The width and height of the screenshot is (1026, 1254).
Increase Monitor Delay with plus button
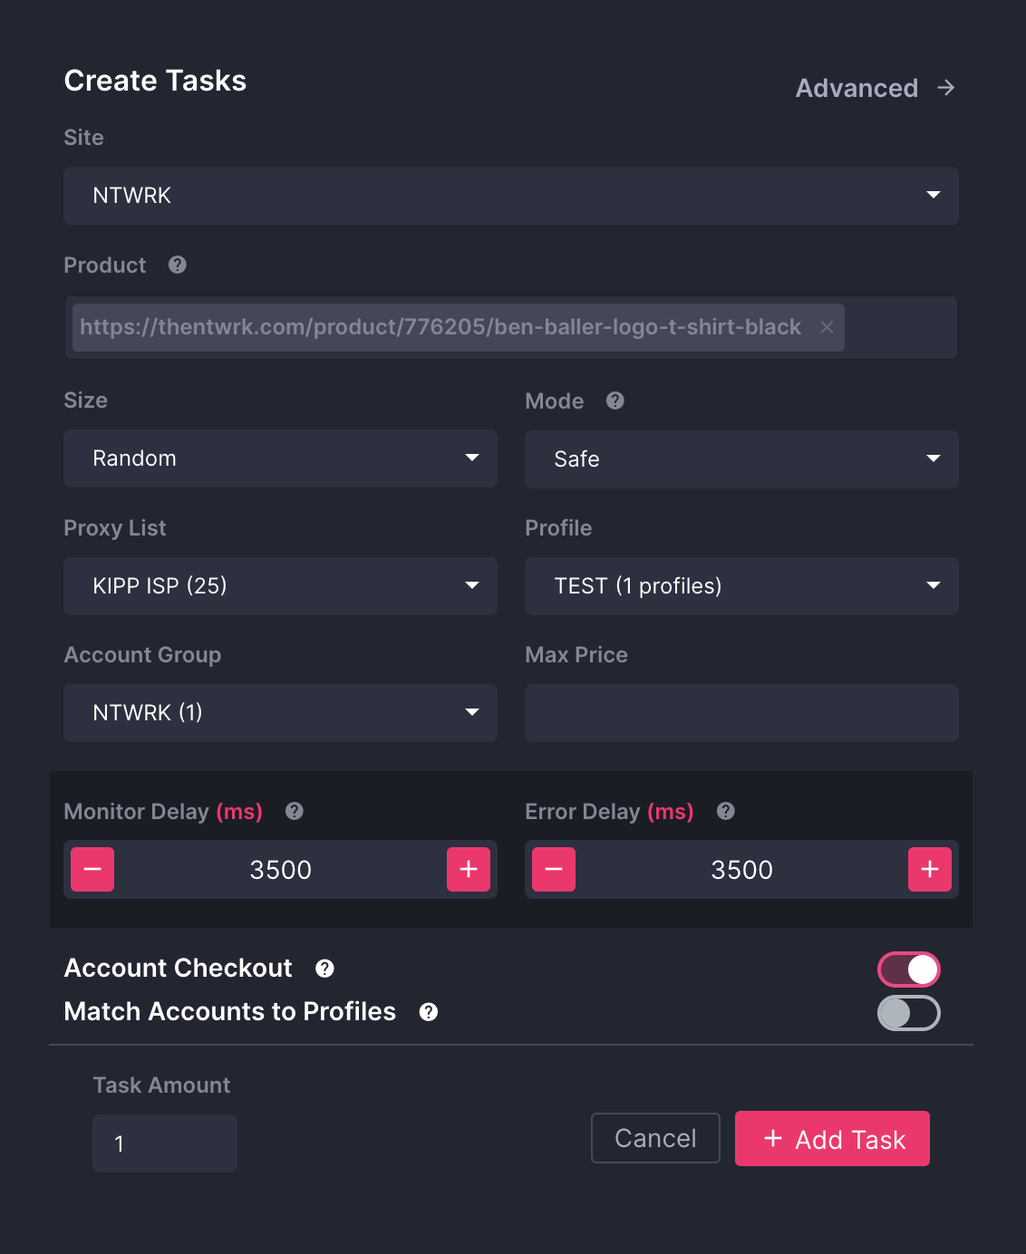(469, 870)
